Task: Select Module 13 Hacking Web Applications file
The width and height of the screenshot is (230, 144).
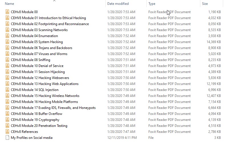Action: point(45,84)
